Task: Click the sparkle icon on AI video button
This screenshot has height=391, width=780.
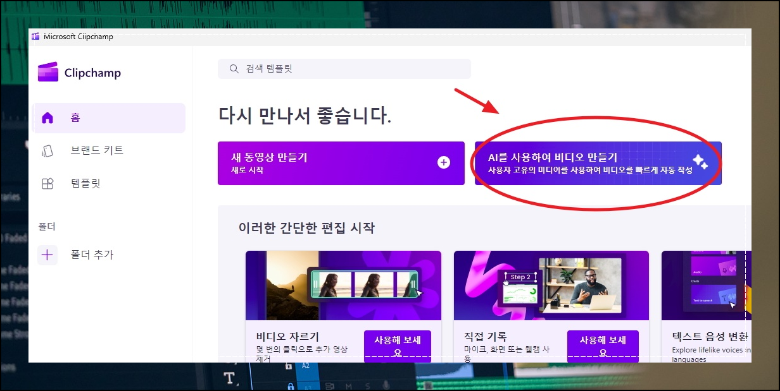Action: point(700,163)
